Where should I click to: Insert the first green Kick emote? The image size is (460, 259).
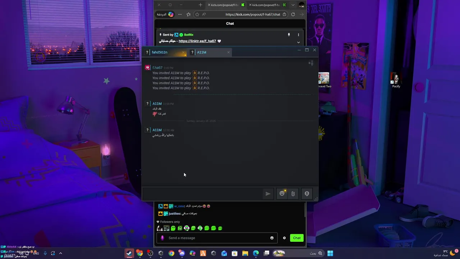[x=173, y=228]
